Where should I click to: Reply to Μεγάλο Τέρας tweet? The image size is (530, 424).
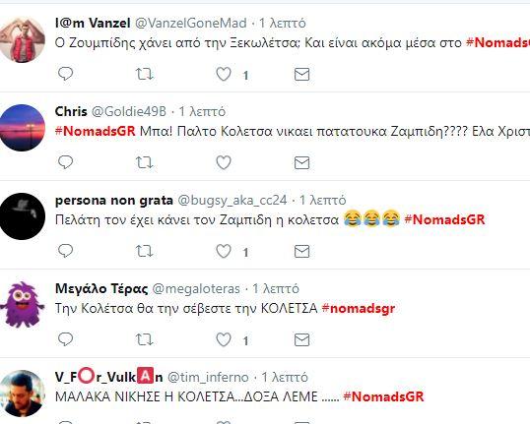coord(65,339)
